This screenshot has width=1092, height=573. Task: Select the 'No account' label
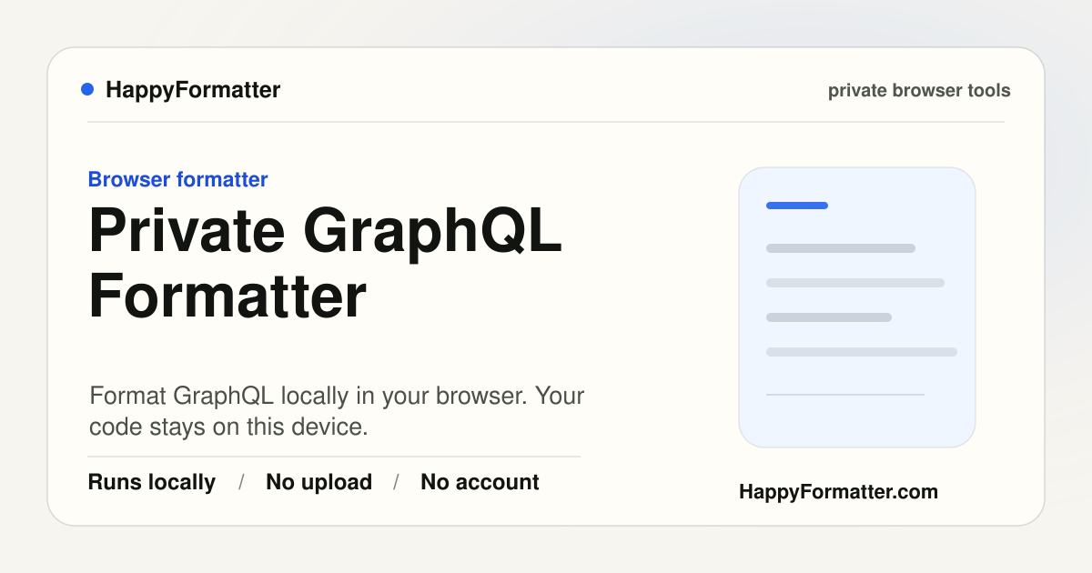pyautogui.click(x=480, y=482)
